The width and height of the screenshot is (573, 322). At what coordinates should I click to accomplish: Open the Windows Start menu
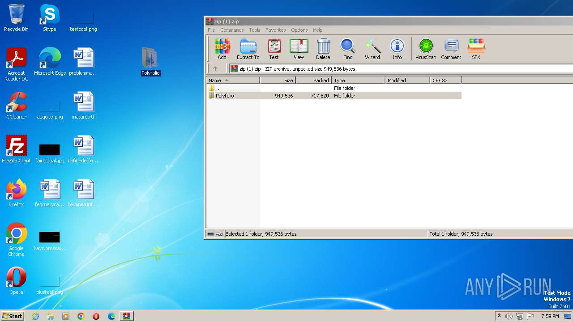12,316
